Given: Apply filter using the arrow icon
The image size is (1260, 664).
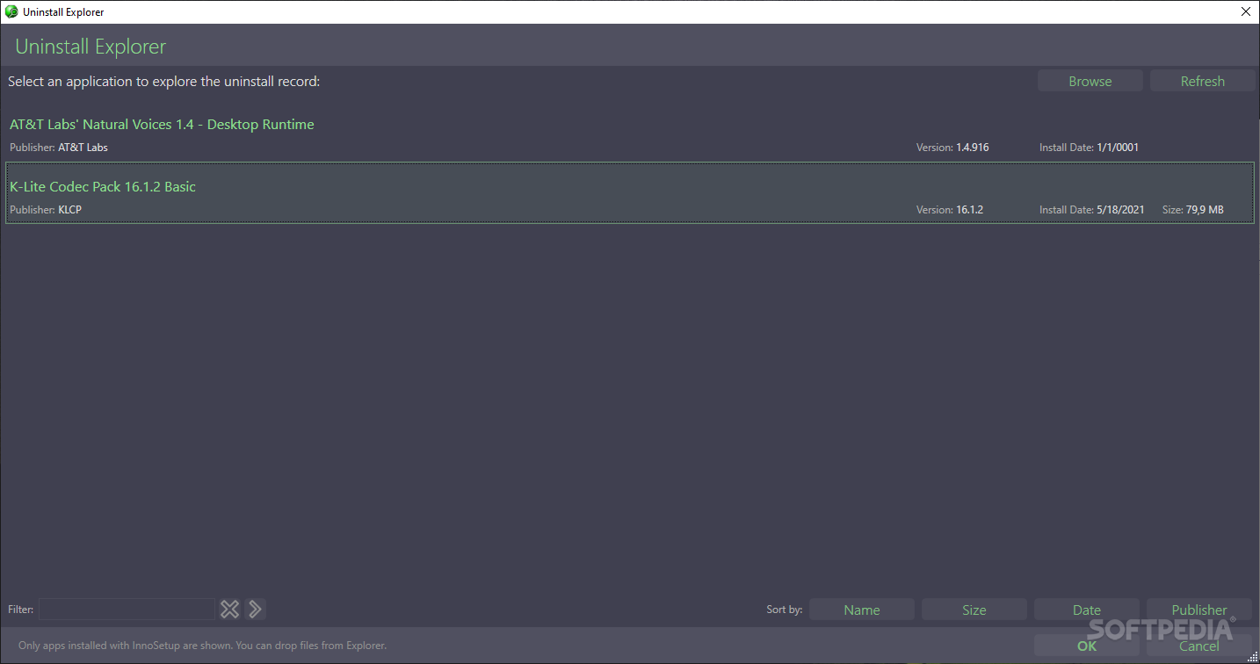Looking at the screenshot, I should (x=255, y=610).
